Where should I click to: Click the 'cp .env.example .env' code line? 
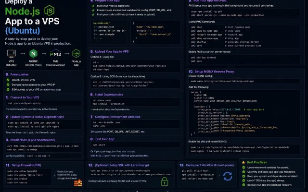coord(107,122)
